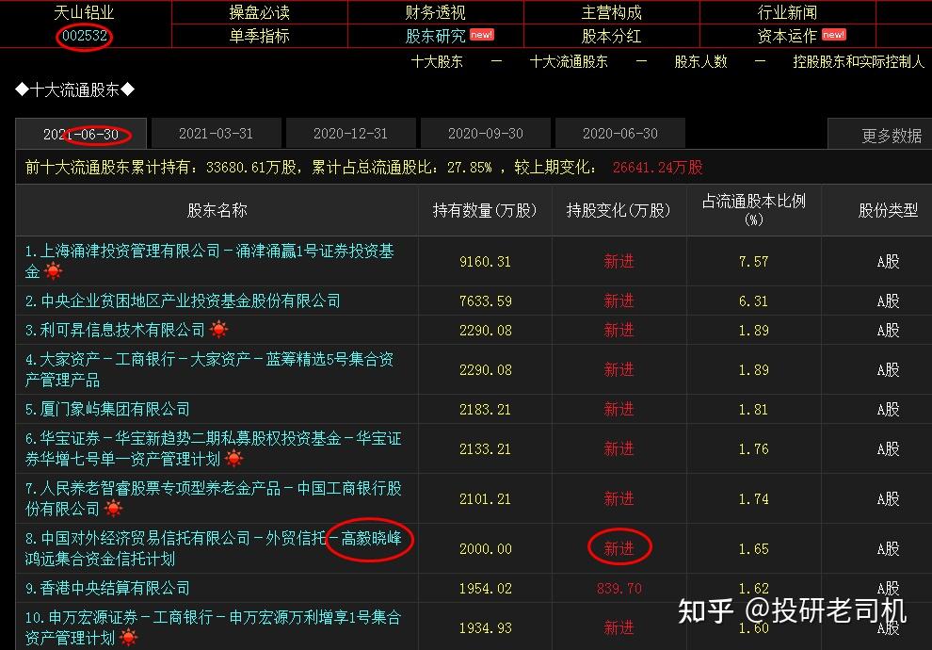
Task: Click the 7.57 float percentage
Action: coord(754,262)
